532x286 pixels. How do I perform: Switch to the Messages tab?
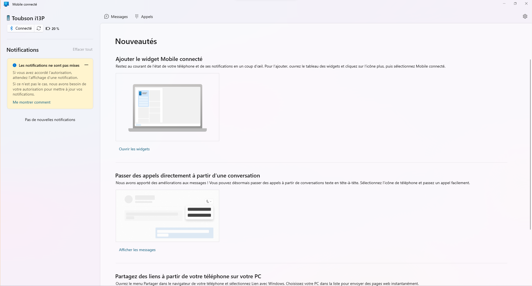116,17
